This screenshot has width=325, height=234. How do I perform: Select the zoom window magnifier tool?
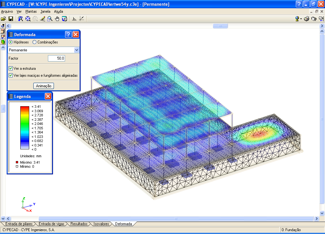[50, 19]
